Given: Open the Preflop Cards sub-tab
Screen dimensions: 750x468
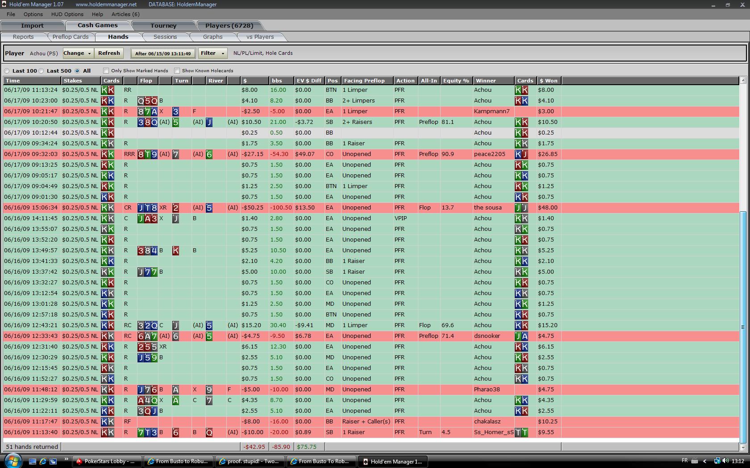Looking at the screenshot, I should [71, 37].
